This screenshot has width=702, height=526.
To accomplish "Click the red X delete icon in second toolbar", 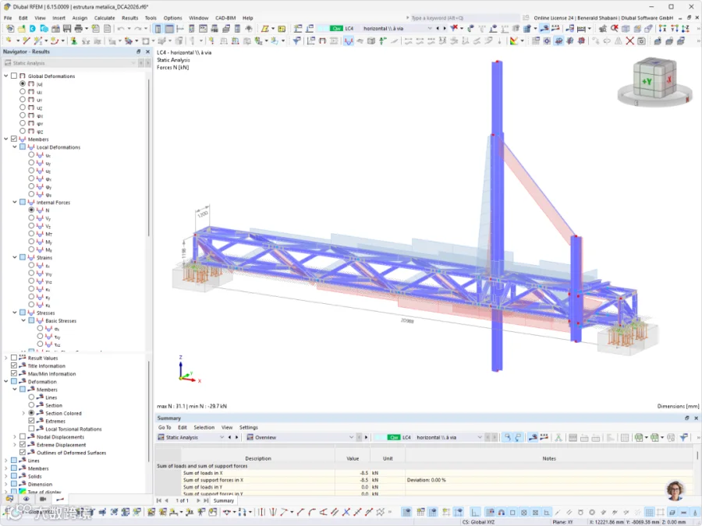I will click(x=629, y=41).
